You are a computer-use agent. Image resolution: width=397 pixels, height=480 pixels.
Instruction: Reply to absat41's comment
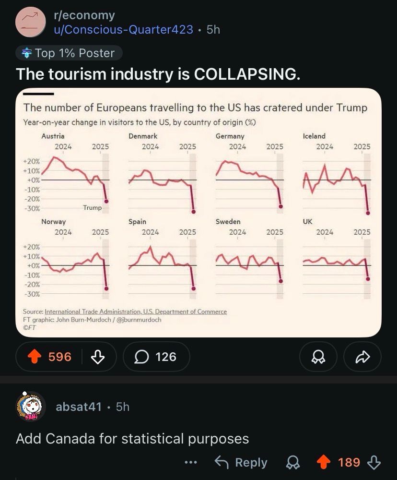click(x=241, y=462)
